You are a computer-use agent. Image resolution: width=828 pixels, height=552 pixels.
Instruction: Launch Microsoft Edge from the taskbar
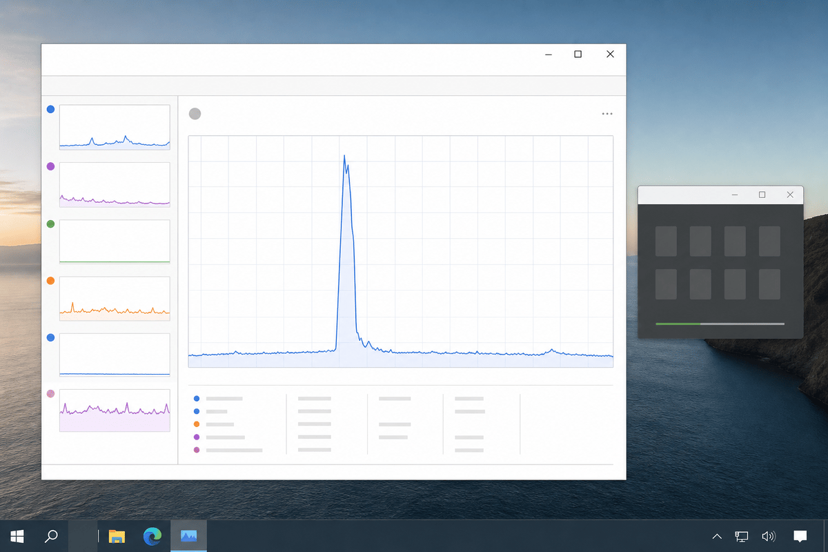tap(152, 536)
